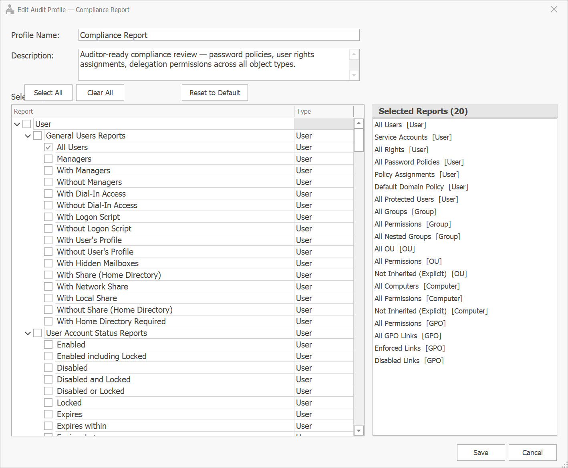
Task: Click inside the Profile Name field
Action: [219, 35]
